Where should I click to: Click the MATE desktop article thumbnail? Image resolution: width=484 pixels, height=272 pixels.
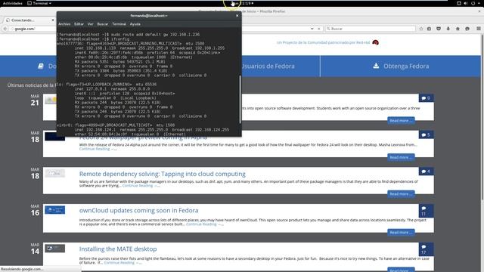click(54, 249)
